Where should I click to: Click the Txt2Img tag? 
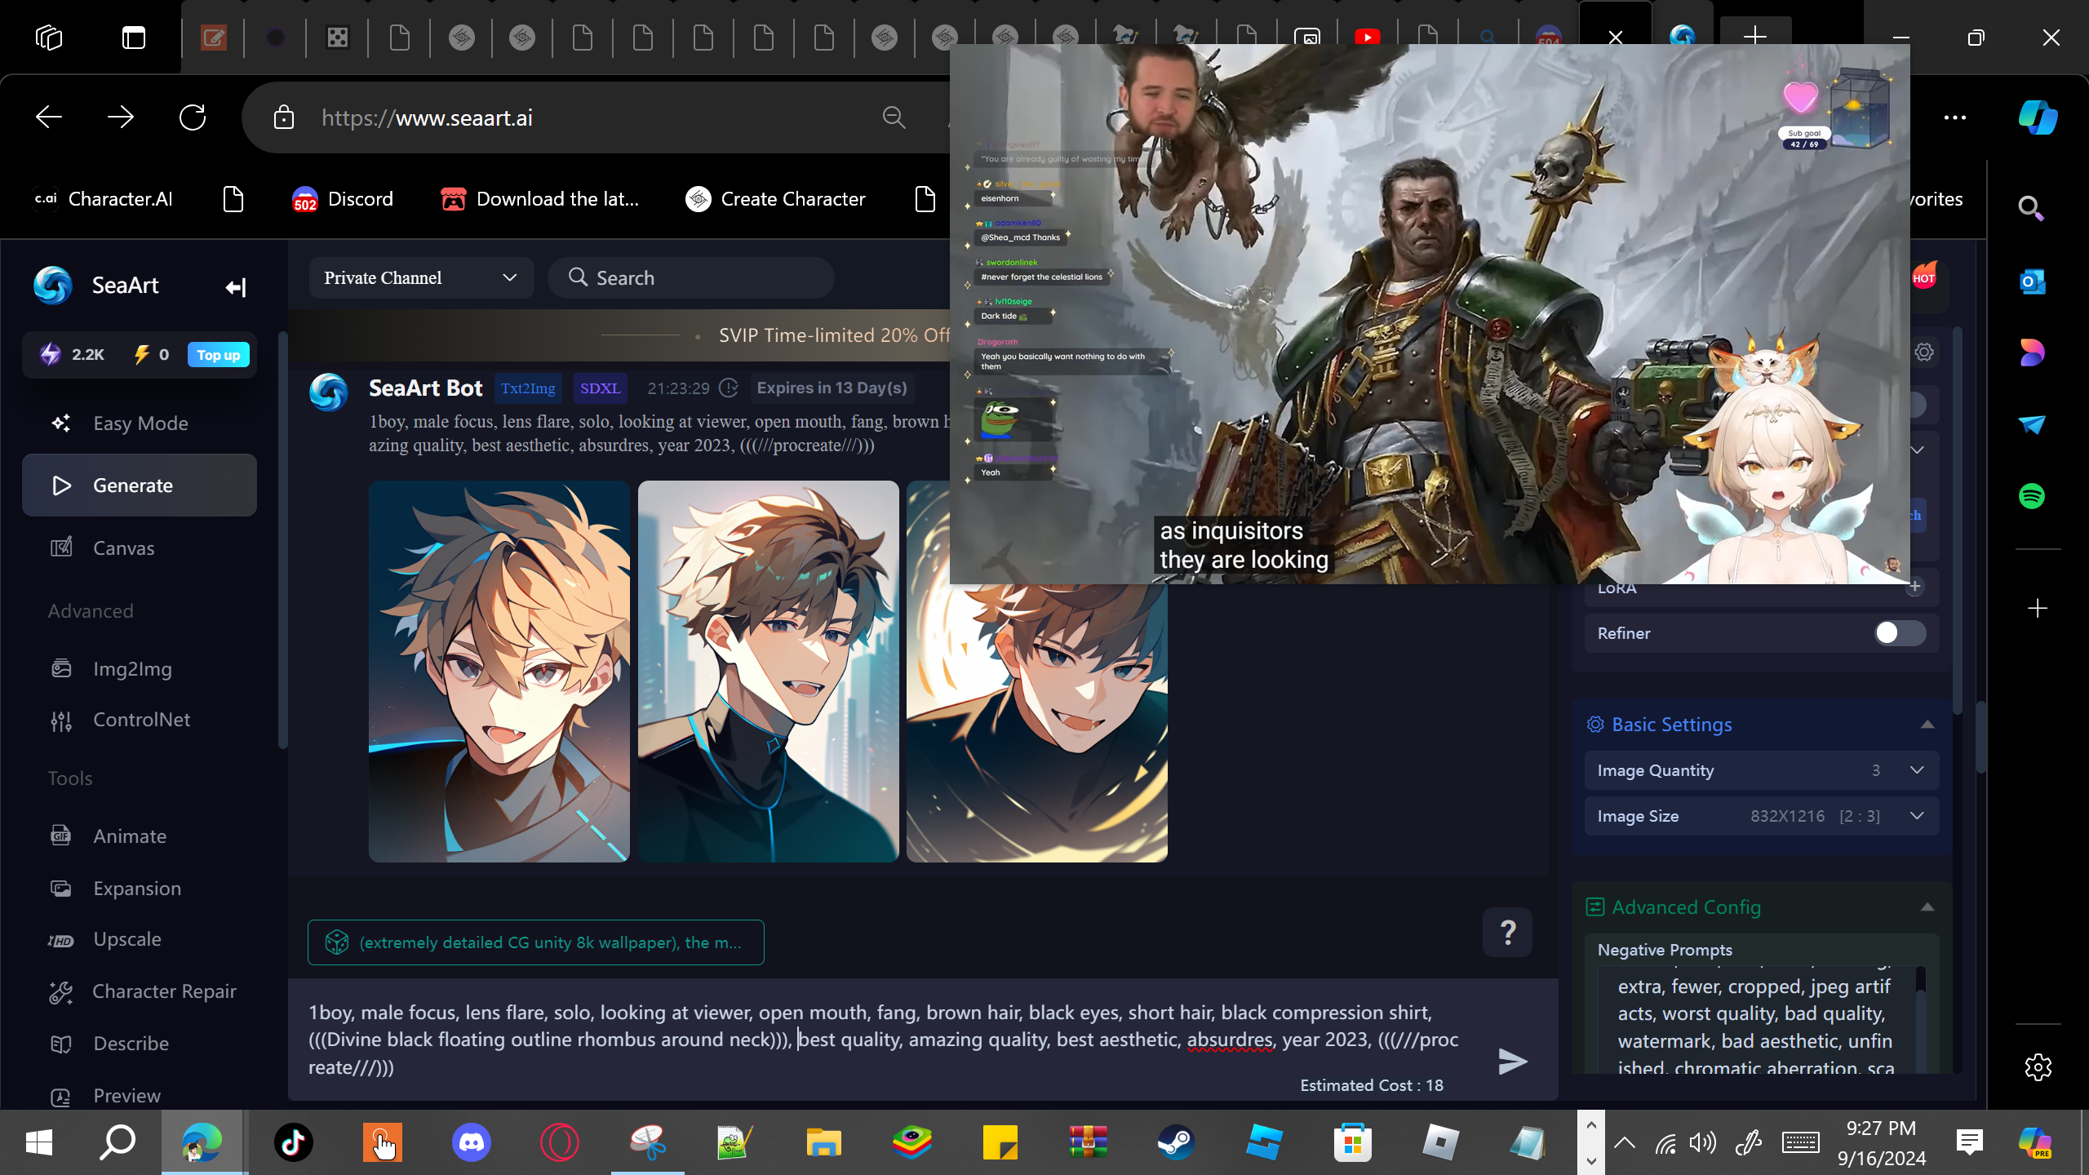pyautogui.click(x=528, y=388)
